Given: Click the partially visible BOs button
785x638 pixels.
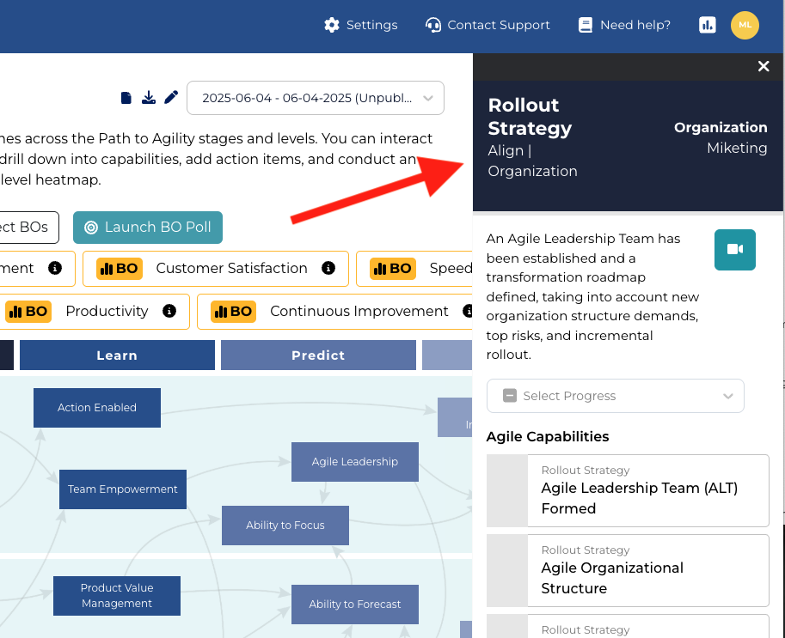Looking at the screenshot, I should point(29,228).
